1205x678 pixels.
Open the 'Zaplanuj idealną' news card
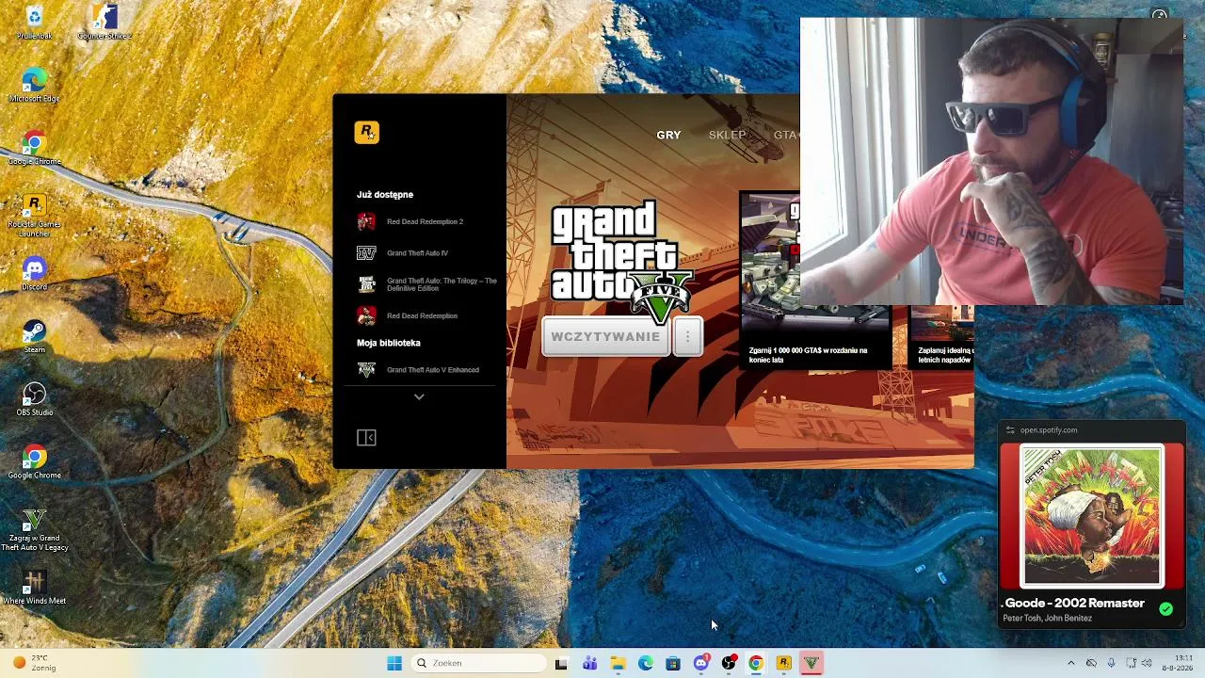[x=942, y=336]
